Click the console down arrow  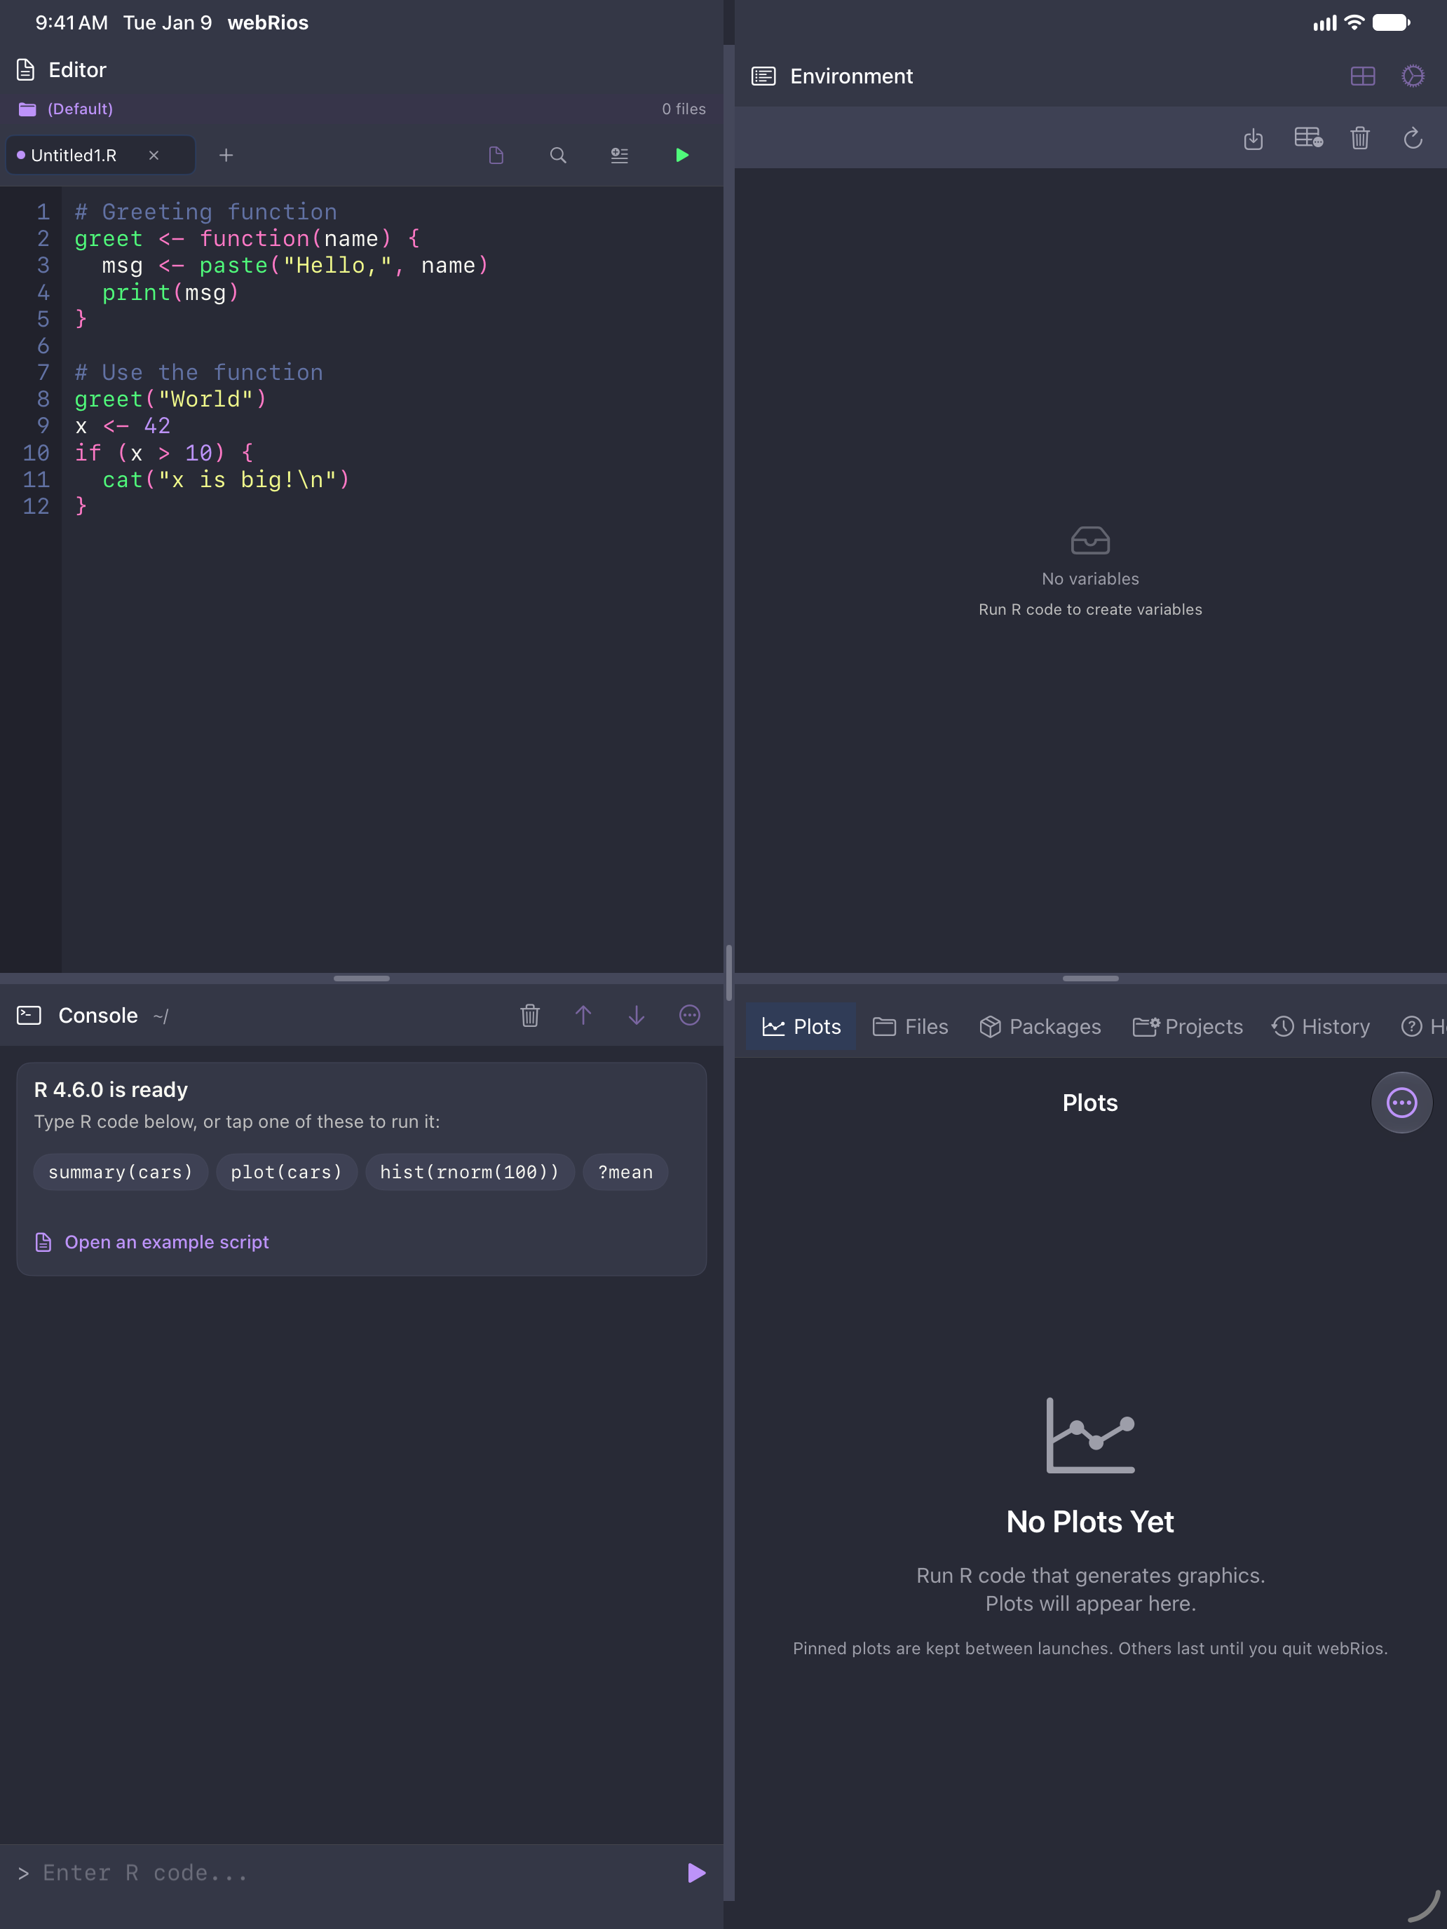pyautogui.click(x=637, y=1015)
